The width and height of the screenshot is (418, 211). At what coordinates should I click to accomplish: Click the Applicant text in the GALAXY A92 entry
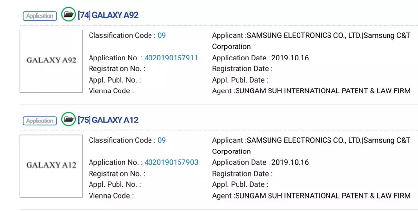coord(311,35)
